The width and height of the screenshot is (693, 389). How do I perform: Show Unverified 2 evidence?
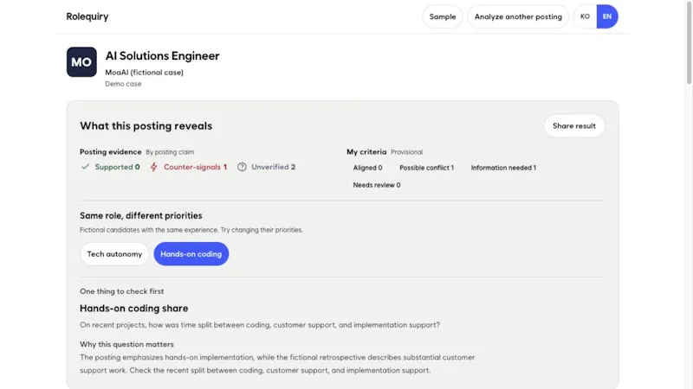click(x=266, y=167)
